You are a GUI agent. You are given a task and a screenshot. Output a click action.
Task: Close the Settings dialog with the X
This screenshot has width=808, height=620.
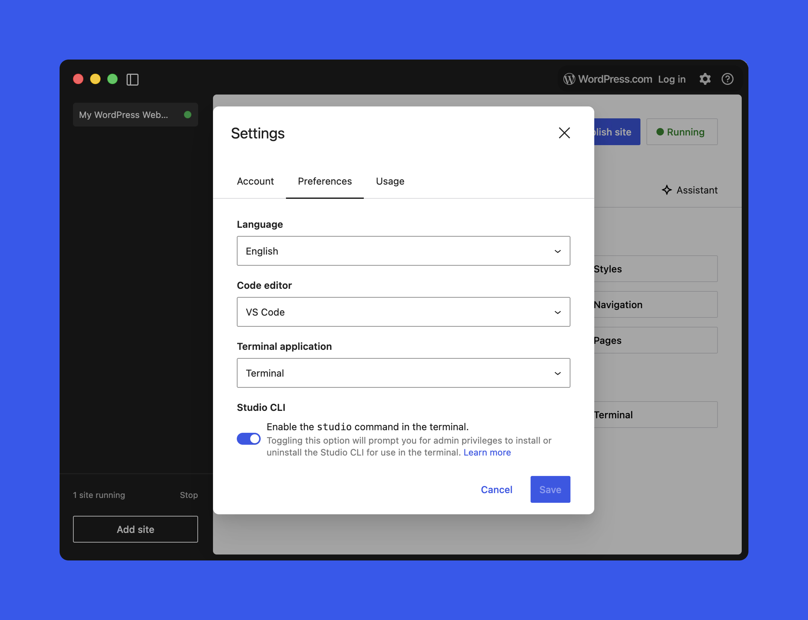click(x=564, y=133)
